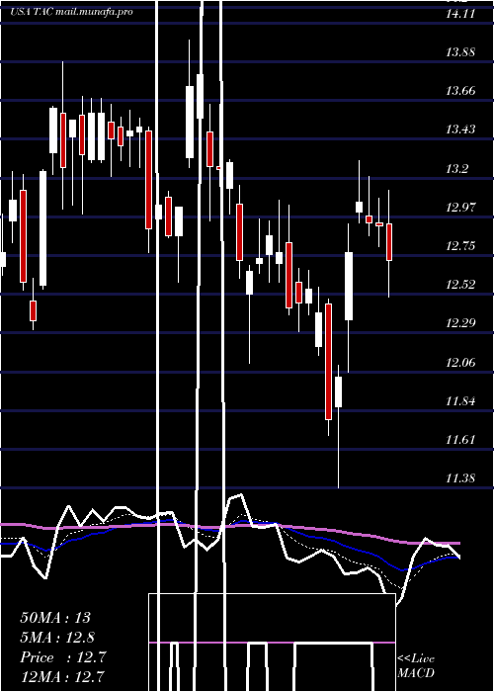Click the last red candlestick on the right
This screenshot has width=494, height=692.
point(389,242)
